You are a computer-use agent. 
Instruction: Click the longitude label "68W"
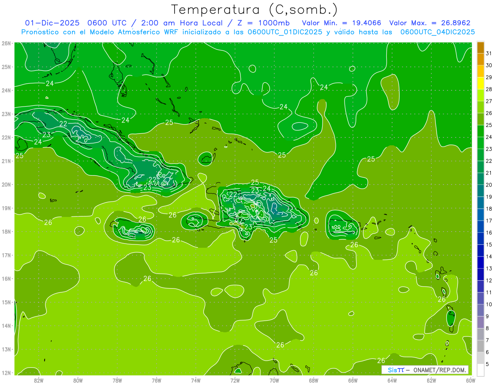click(314, 380)
